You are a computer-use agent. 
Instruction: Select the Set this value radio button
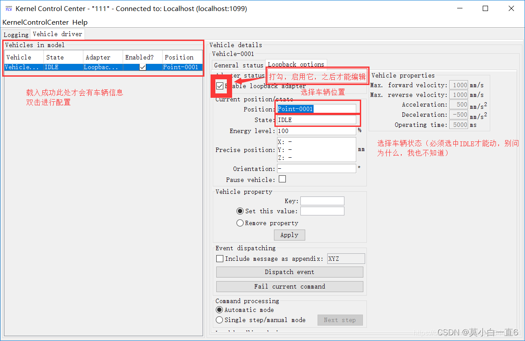[x=240, y=211]
